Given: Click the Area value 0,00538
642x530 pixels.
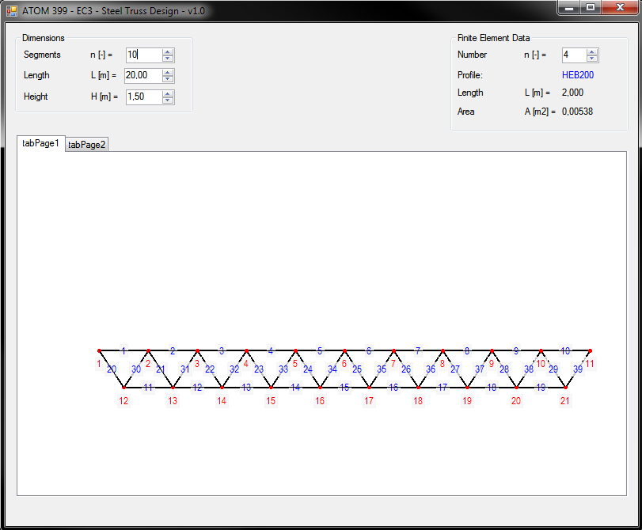Looking at the screenshot, I should coord(577,112).
